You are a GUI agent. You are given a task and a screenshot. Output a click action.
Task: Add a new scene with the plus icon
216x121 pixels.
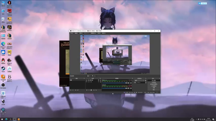71,90
